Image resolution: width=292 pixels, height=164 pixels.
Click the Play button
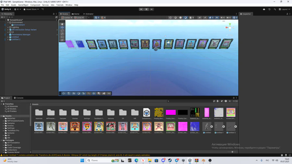(141, 9)
